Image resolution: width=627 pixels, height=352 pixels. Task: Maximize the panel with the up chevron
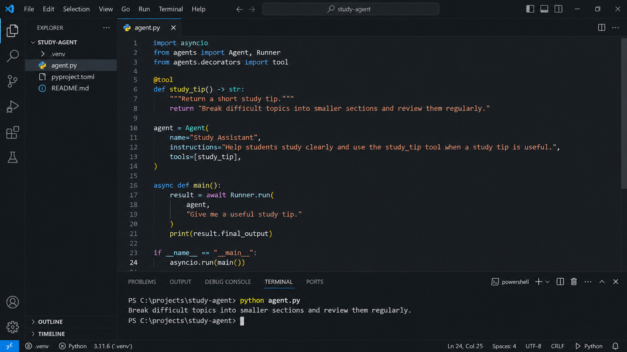[602, 282]
